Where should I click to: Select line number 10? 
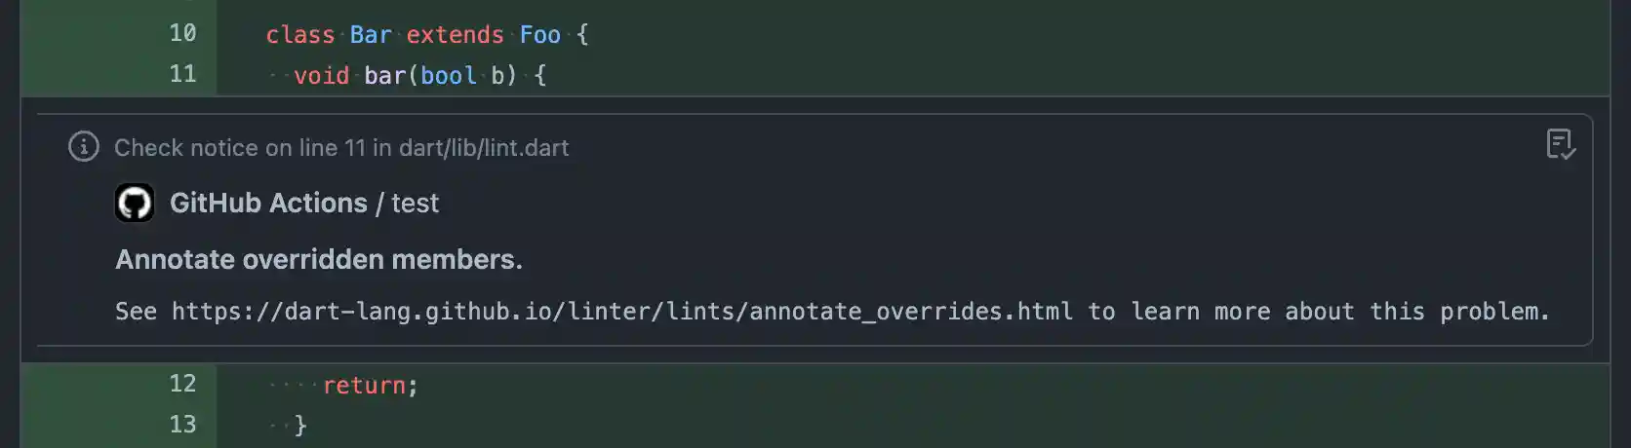(182, 34)
